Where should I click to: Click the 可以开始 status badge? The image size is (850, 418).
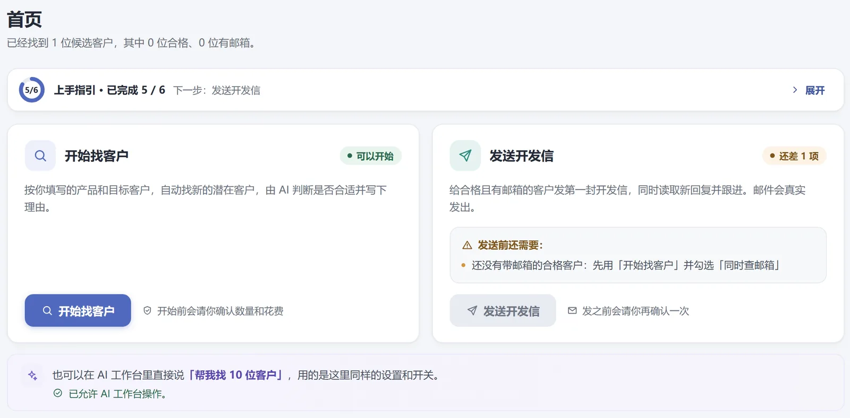(x=371, y=156)
